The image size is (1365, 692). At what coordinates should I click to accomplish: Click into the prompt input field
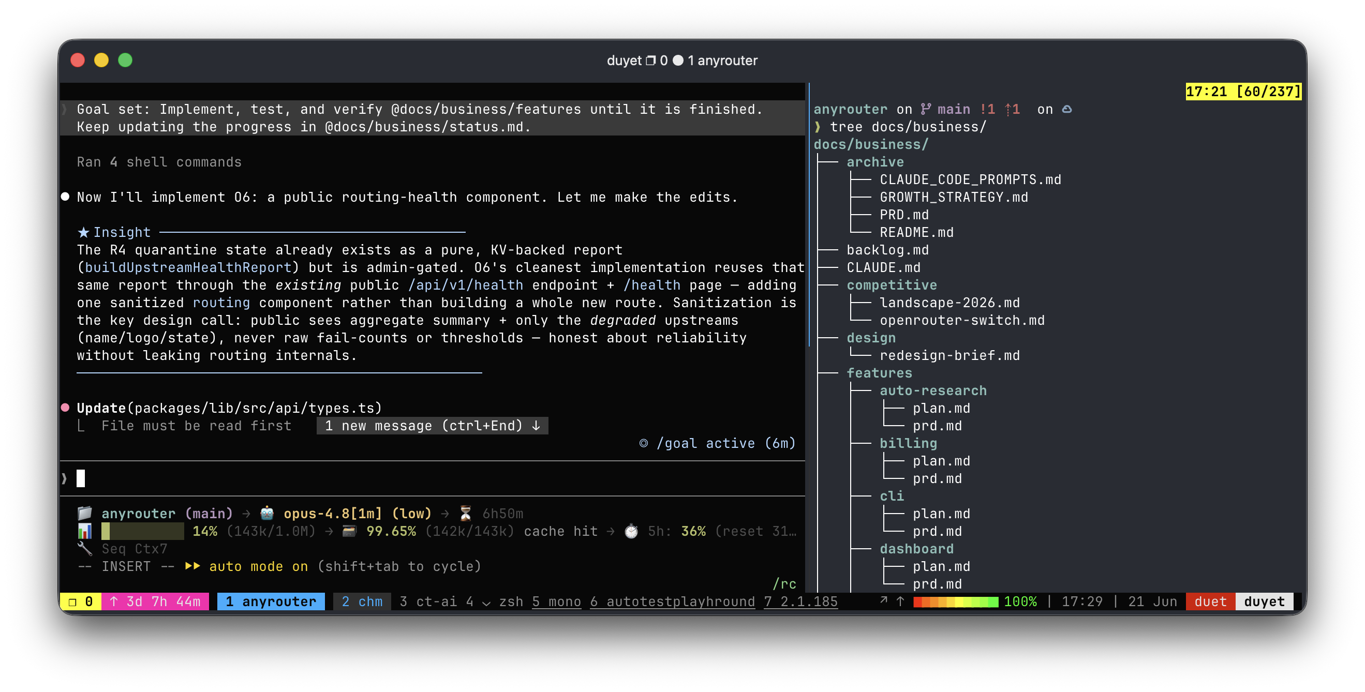point(433,478)
